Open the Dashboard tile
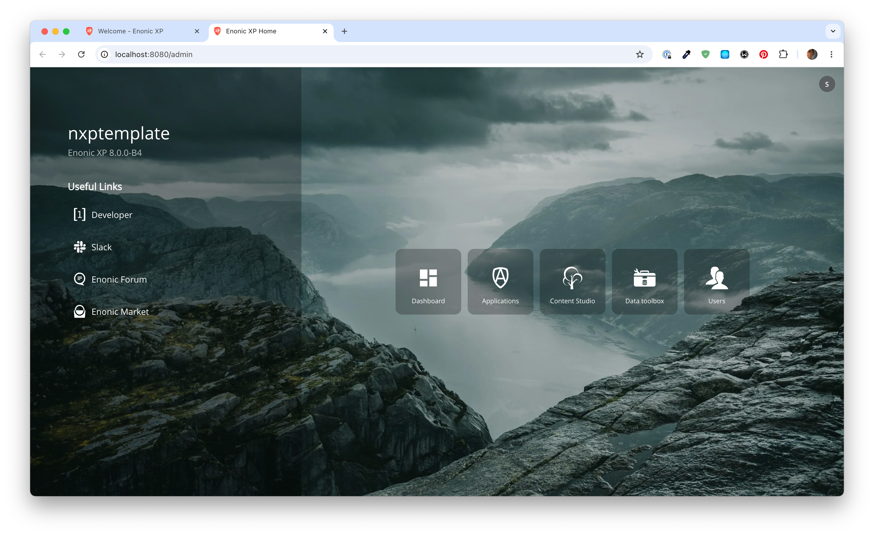874x536 pixels. pos(428,281)
